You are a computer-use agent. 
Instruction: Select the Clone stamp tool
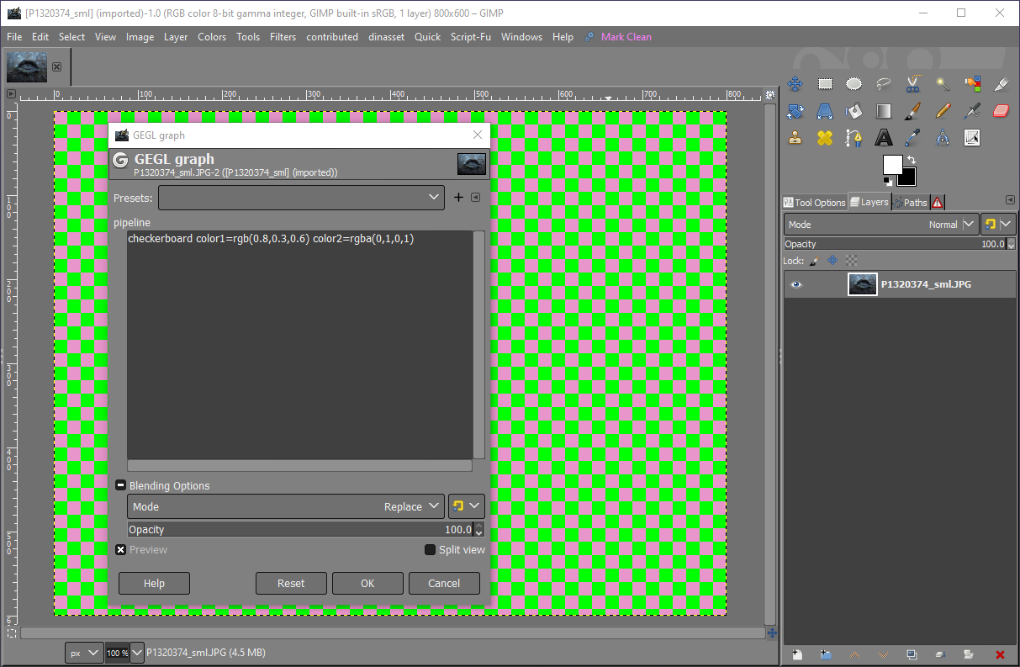(x=795, y=138)
